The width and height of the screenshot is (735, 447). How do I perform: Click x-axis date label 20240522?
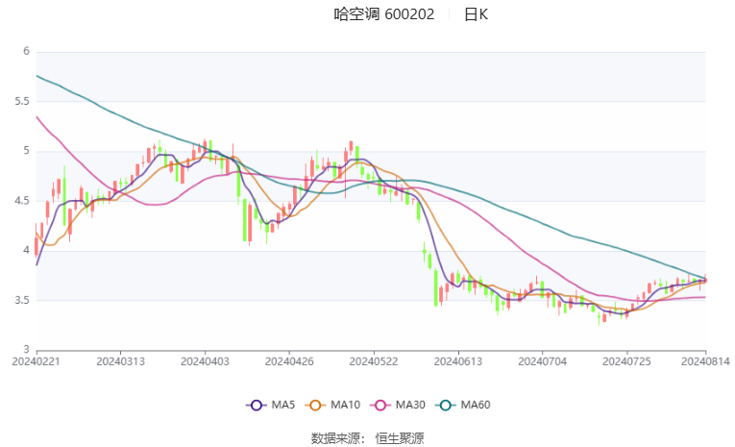click(374, 361)
